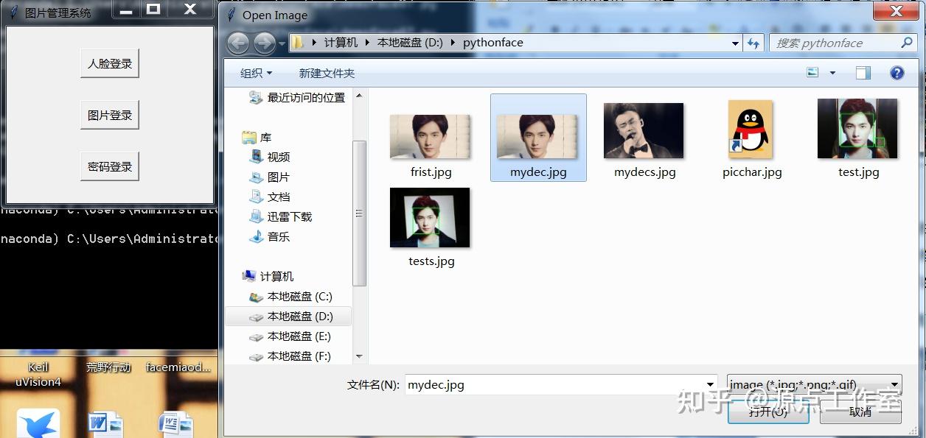This screenshot has height=438, width=926.
Task: Open the 荒野行动 desktop icon
Action: point(108,367)
